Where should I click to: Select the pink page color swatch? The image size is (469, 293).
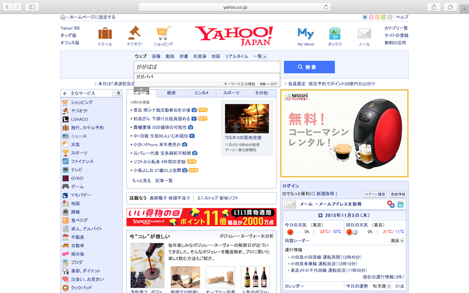pyautogui.click(x=371, y=17)
